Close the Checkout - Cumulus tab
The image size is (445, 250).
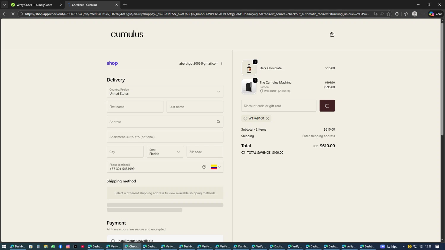[x=117, y=5]
